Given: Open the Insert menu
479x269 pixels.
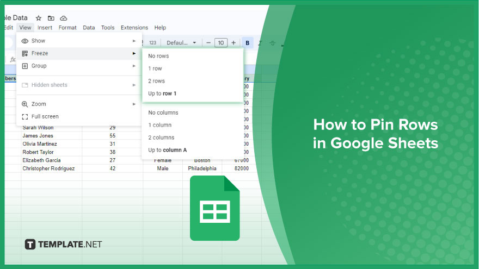Looking at the screenshot, I should tap(45, 28).
